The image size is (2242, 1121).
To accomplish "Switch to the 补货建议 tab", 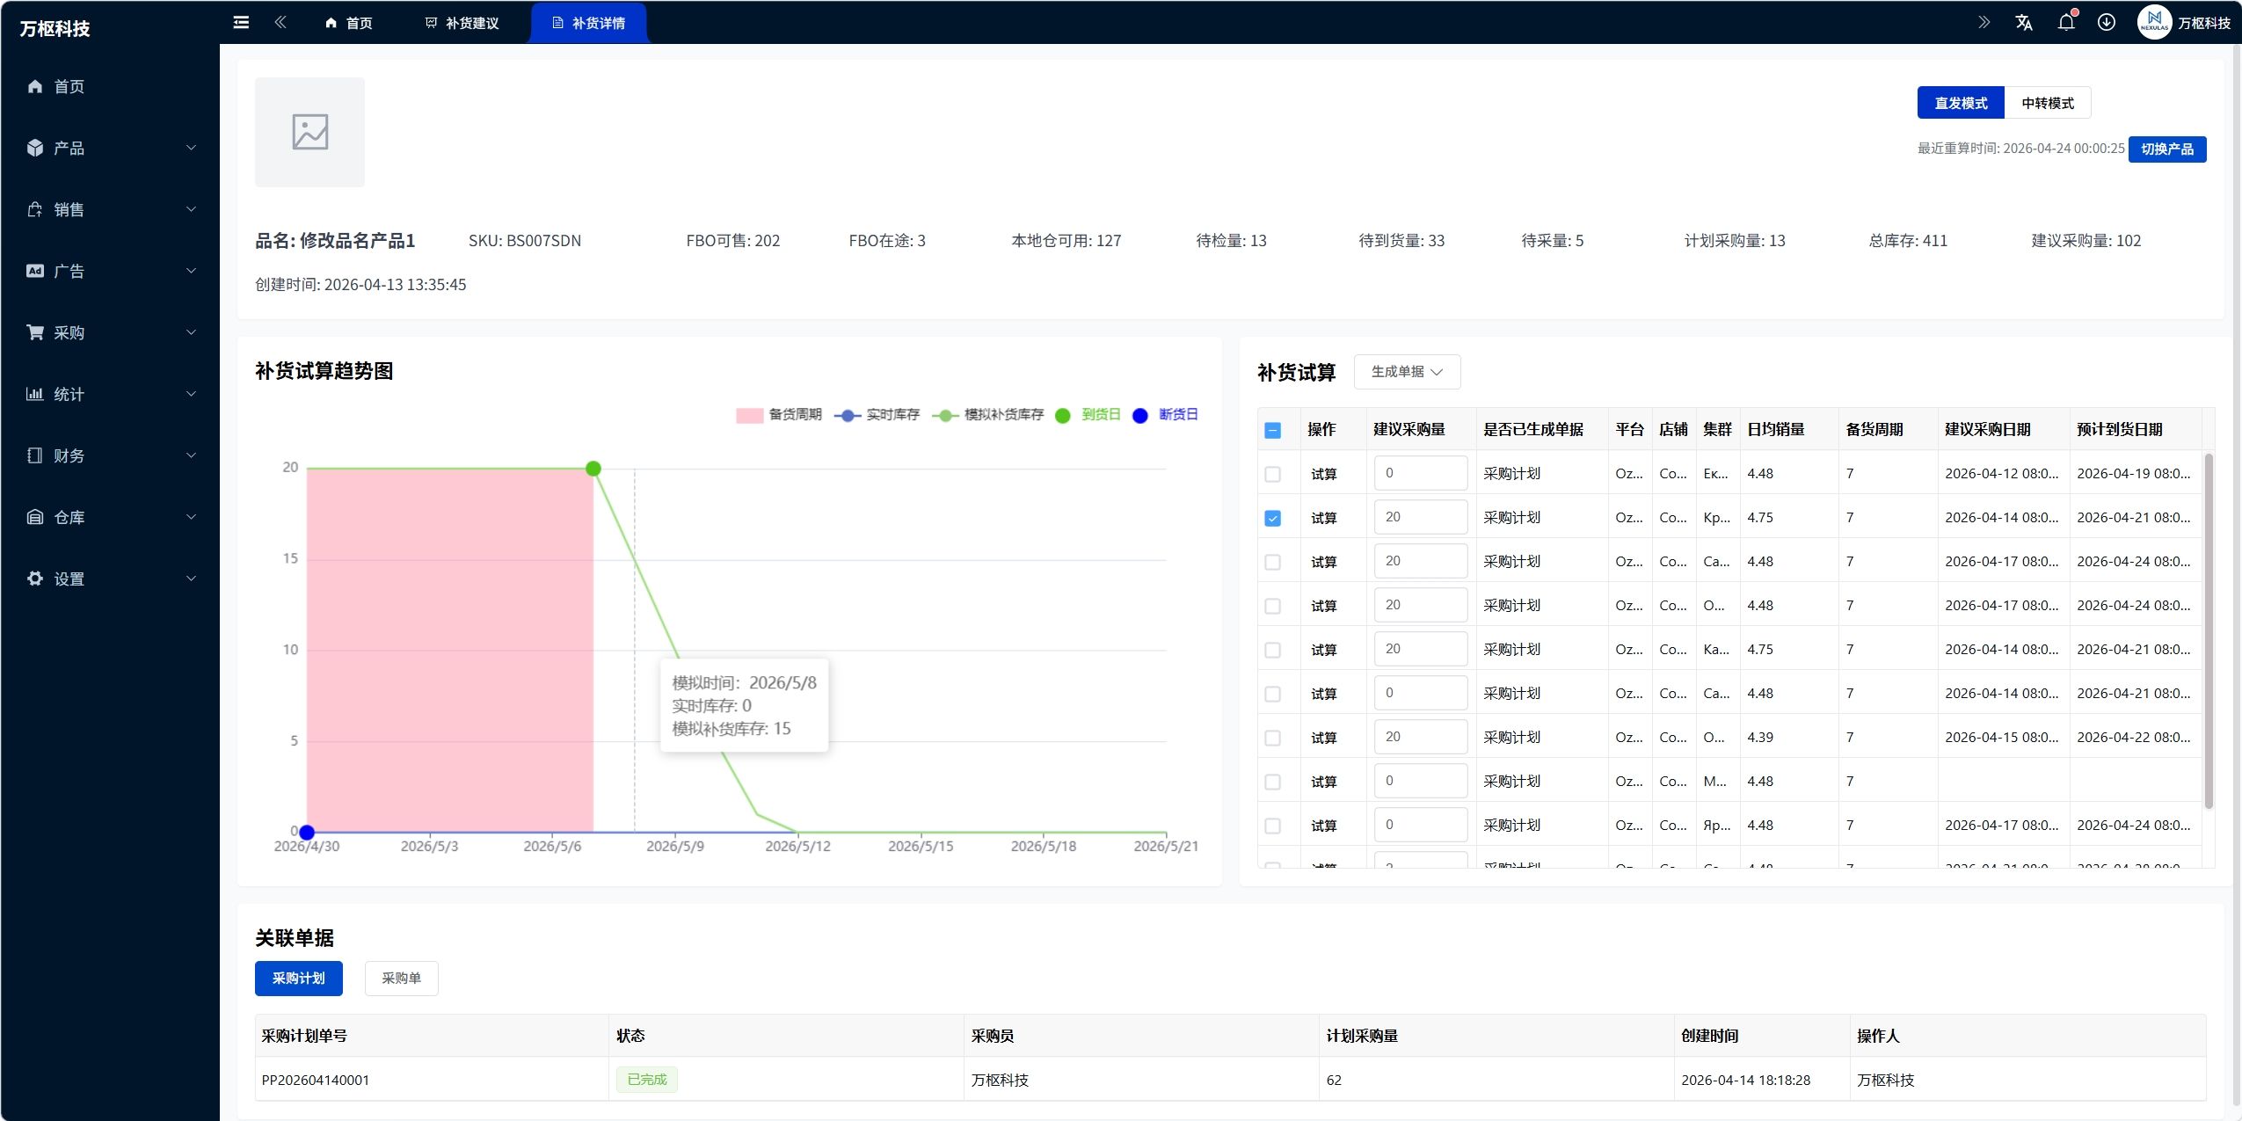I will [462, 23].
